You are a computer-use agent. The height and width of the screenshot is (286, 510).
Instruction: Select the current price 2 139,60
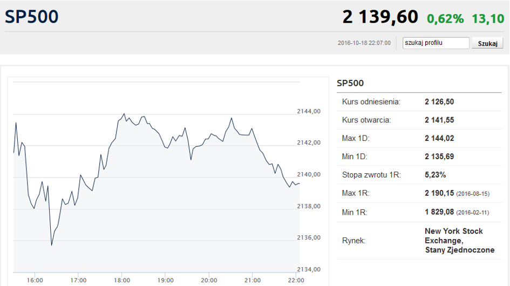(x=380, y=17)
